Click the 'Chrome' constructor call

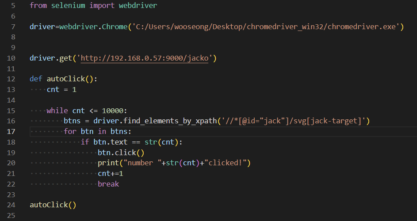115,27
